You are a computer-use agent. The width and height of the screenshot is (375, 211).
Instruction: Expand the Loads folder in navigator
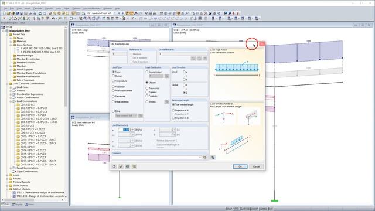pyautogui.click(x=7, y=175)
